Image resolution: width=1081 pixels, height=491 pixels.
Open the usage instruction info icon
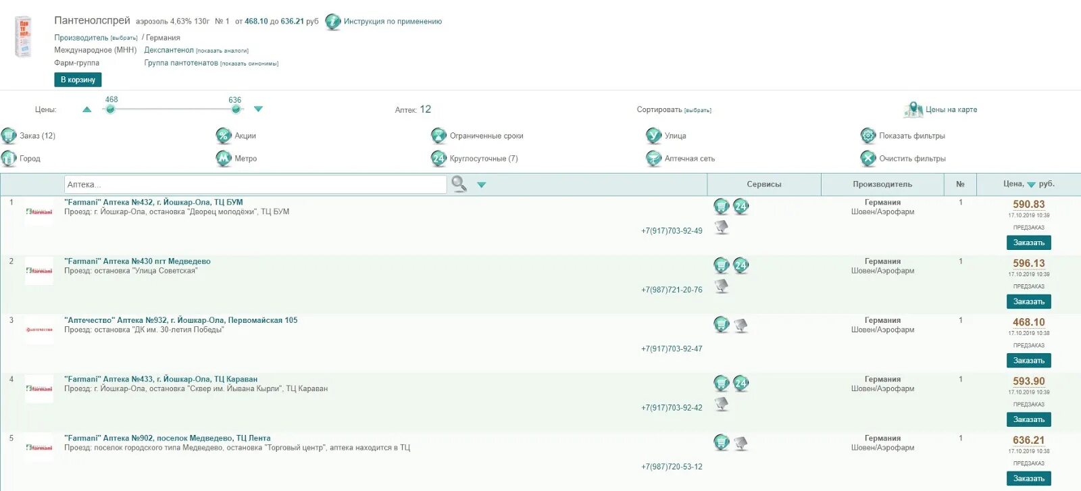click(333, 22)
